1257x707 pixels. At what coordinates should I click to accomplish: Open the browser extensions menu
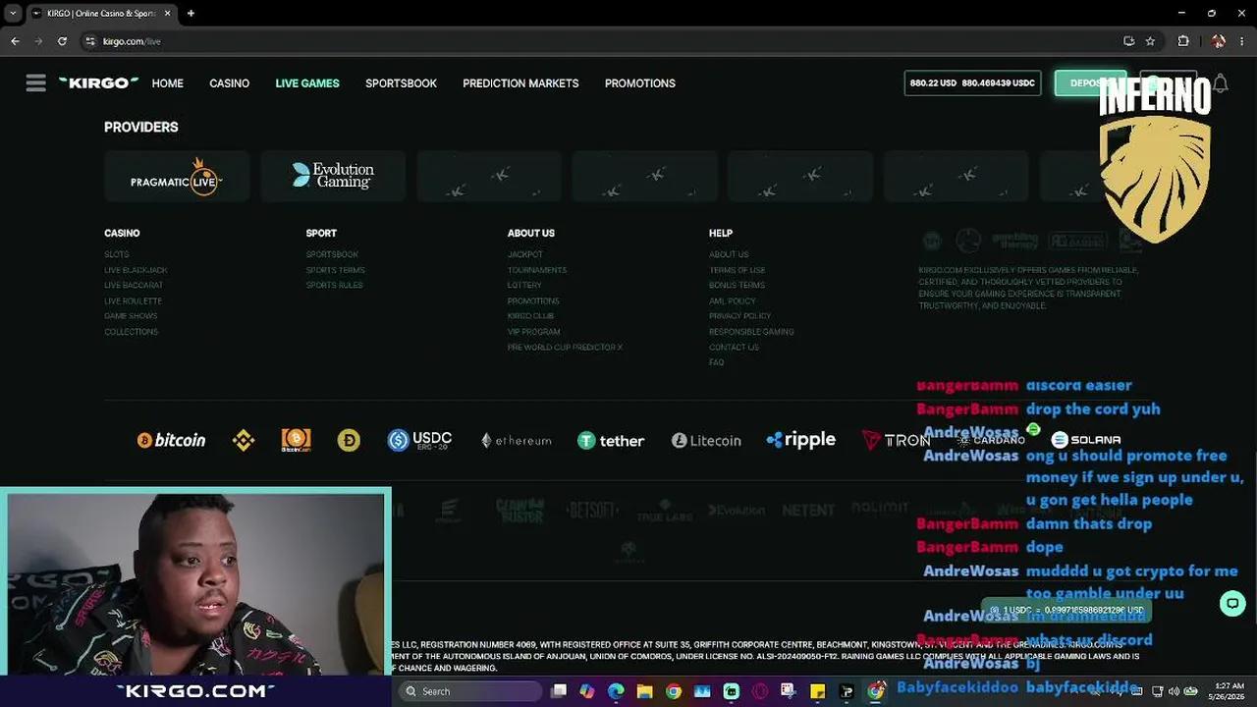1183,41
